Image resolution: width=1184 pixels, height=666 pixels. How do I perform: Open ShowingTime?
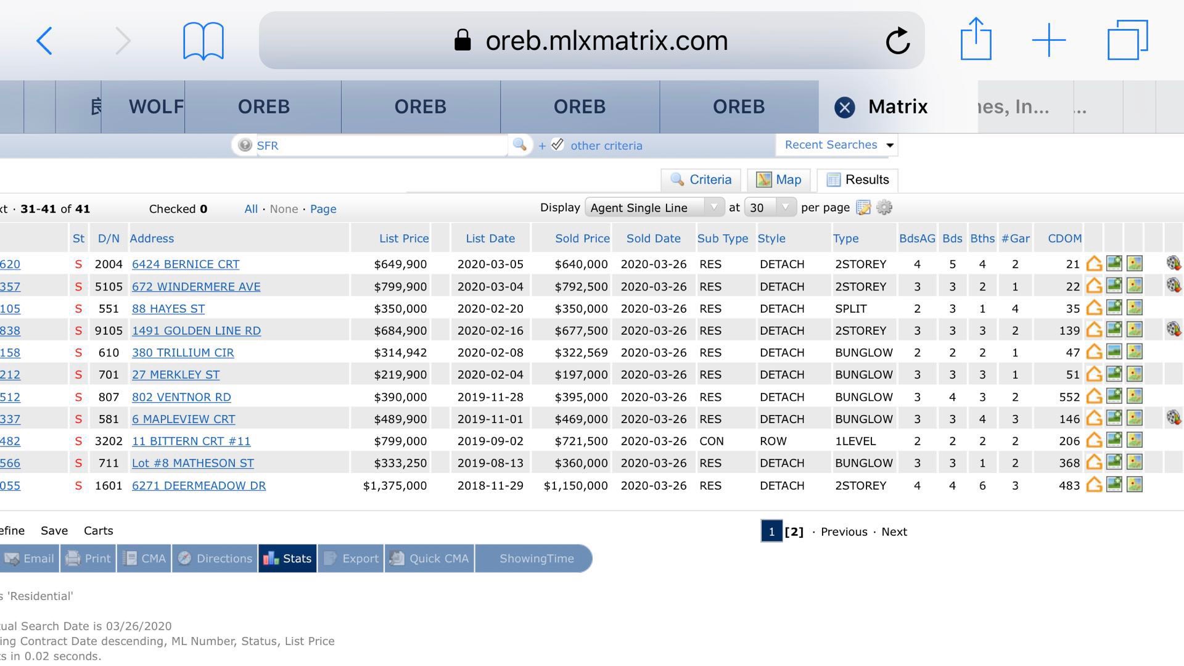tap(534, 558)
